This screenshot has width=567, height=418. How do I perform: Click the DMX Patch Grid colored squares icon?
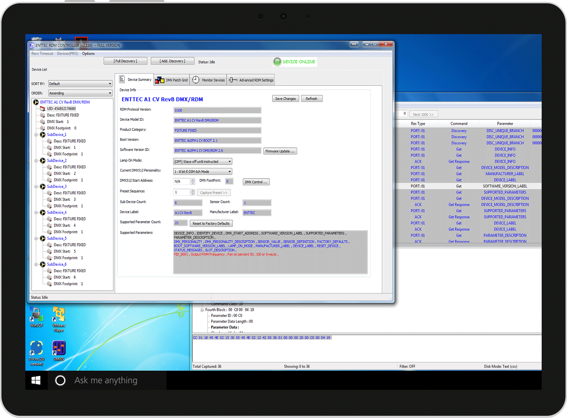160,80
